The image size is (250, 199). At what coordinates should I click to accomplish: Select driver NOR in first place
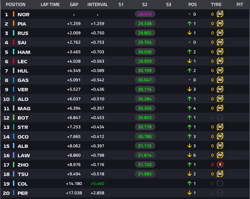[x=23, y=15]
